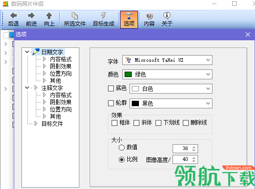This screenshot has width=255, height=189.
Task: Open the 关于 about info icon
Action: tap(167, 16)
